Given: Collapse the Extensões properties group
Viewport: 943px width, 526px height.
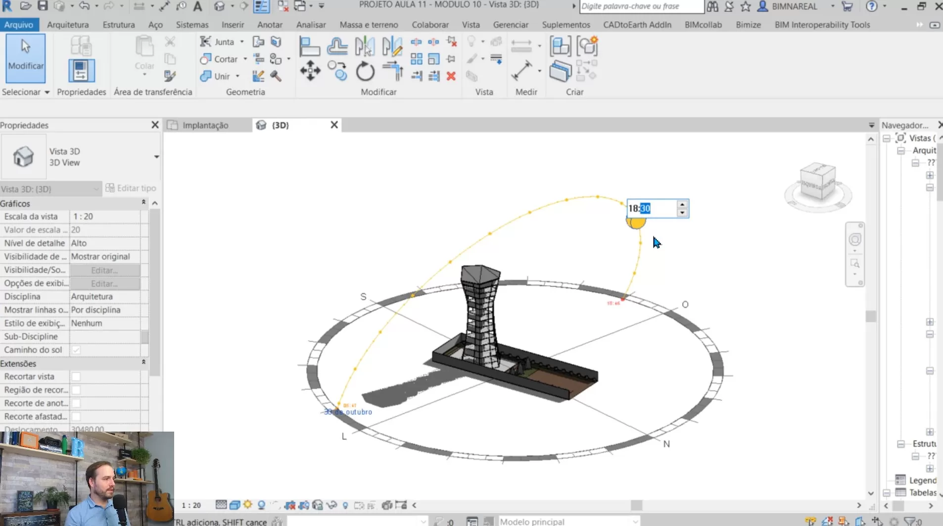Looking at the screenshot, I should [143, 362].
